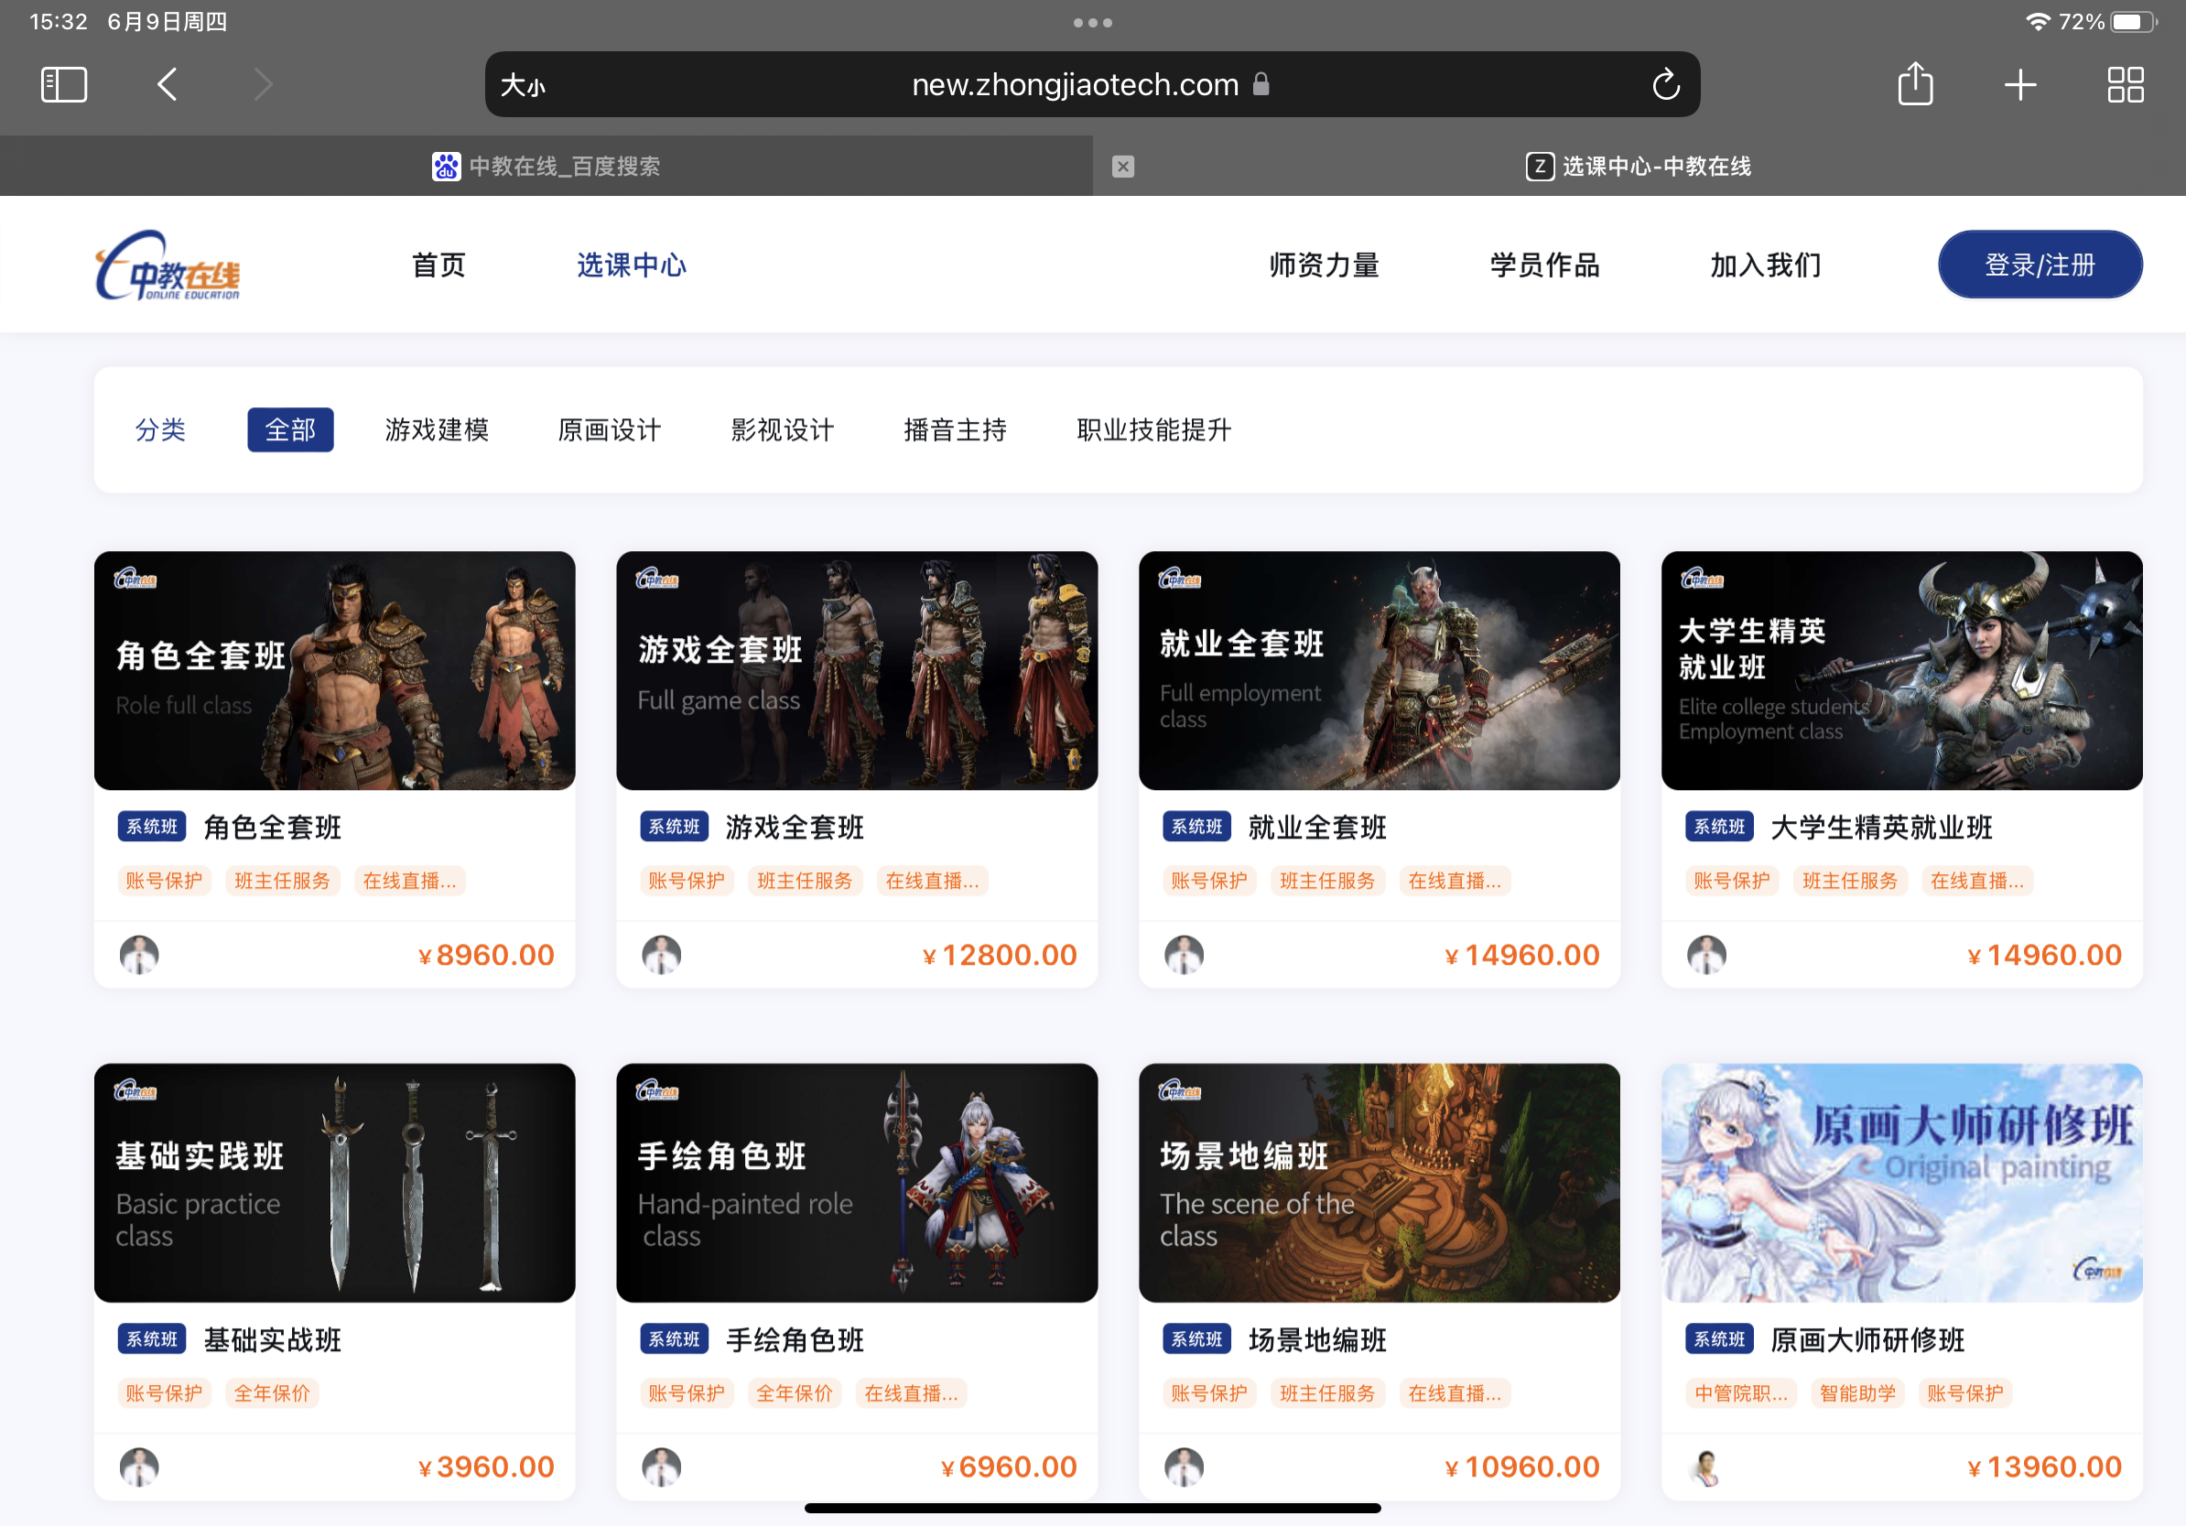
Task: Click teacher avatar on 角色全套班 card
Action: (x=139, y=955)
